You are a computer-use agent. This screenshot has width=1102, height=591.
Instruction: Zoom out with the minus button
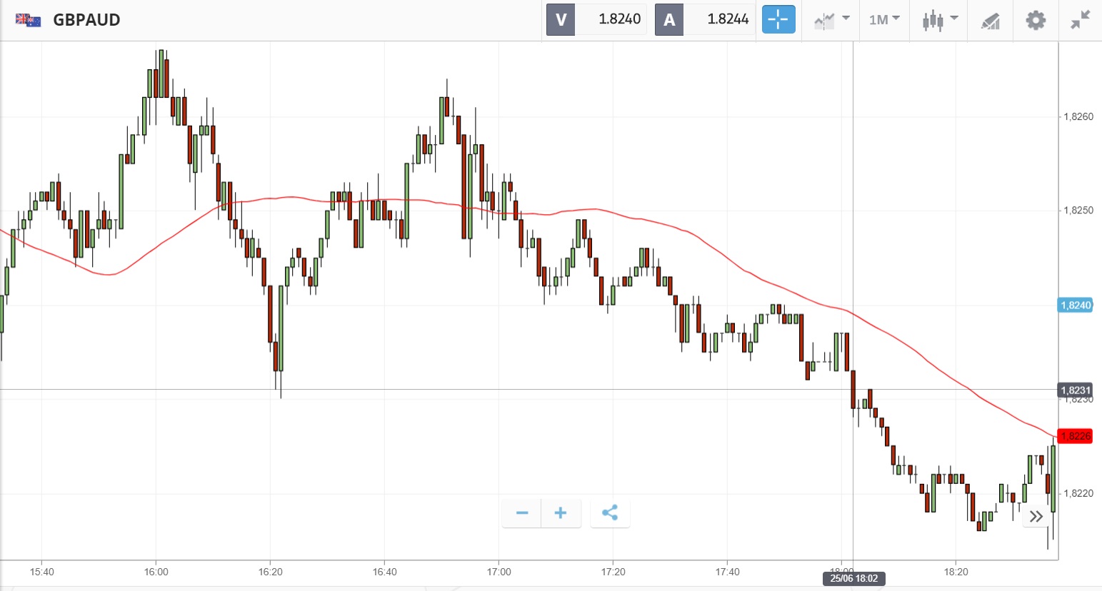522,513
